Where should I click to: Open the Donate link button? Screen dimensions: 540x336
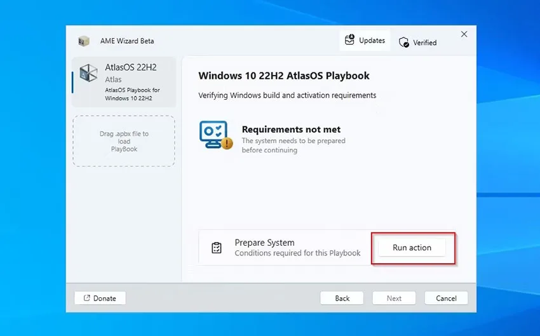[x=100, y=298]
